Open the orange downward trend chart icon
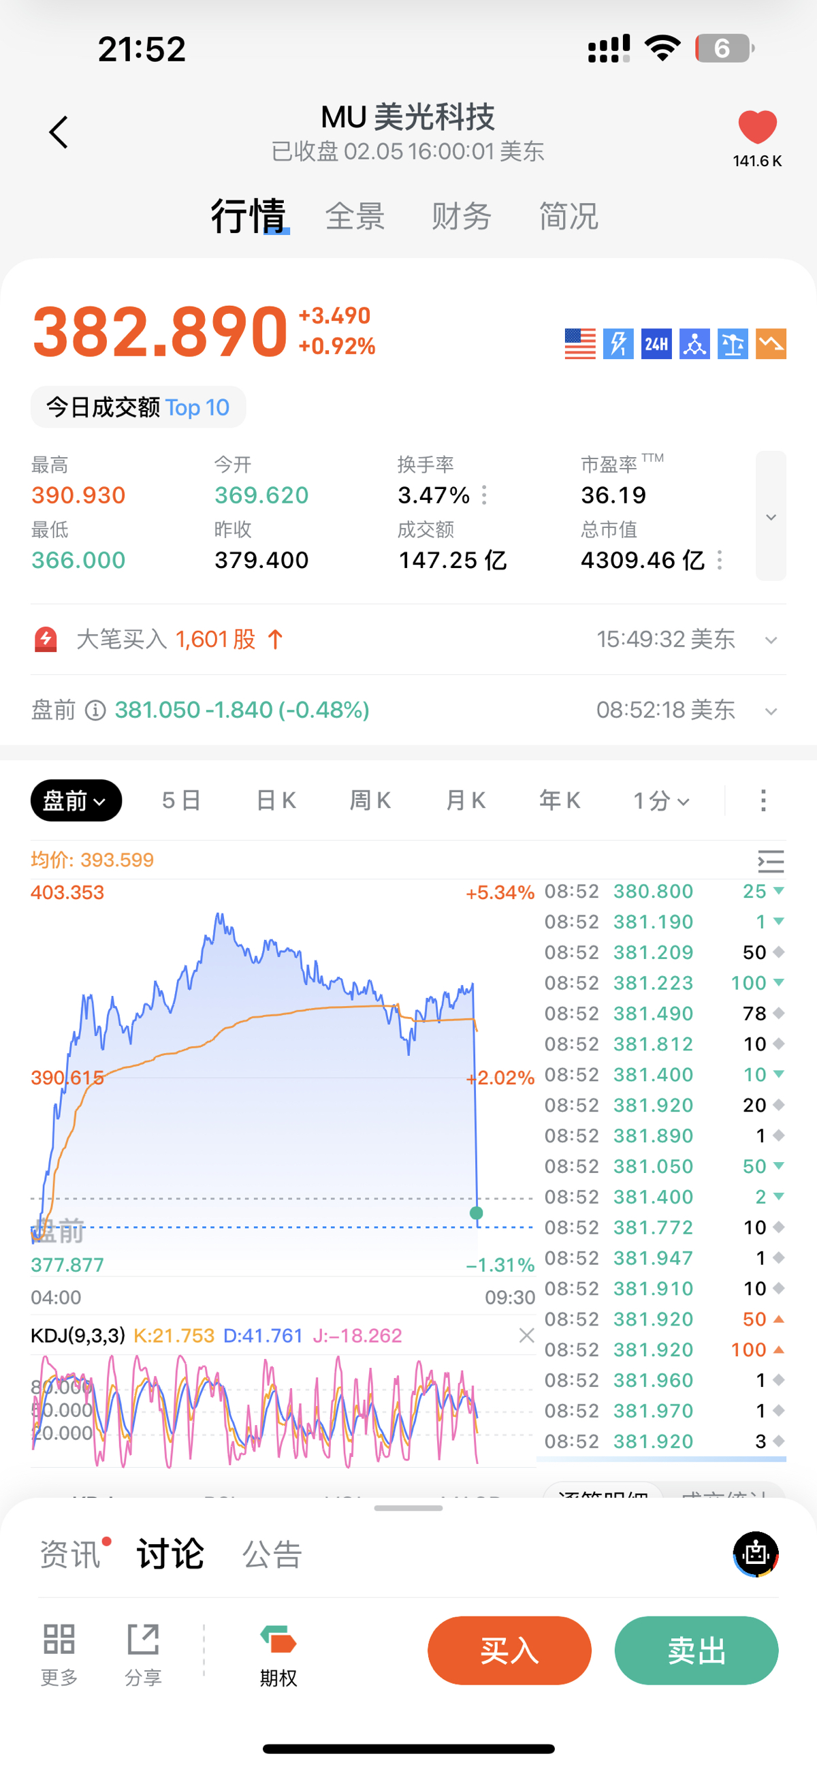 pos(771,343)
